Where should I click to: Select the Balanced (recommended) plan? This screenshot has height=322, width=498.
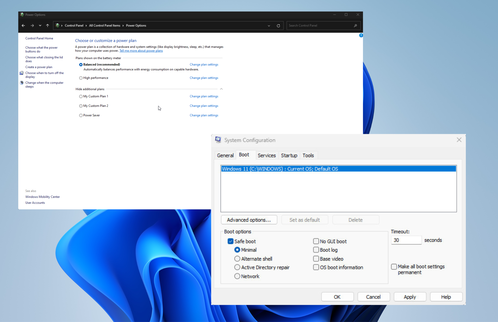pyautogui.click(x=81, y=65)
